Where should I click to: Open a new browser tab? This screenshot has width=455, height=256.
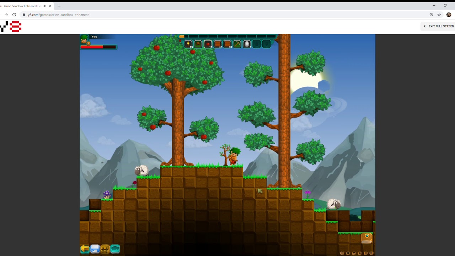pyautogui.click(x=59, y=6)
